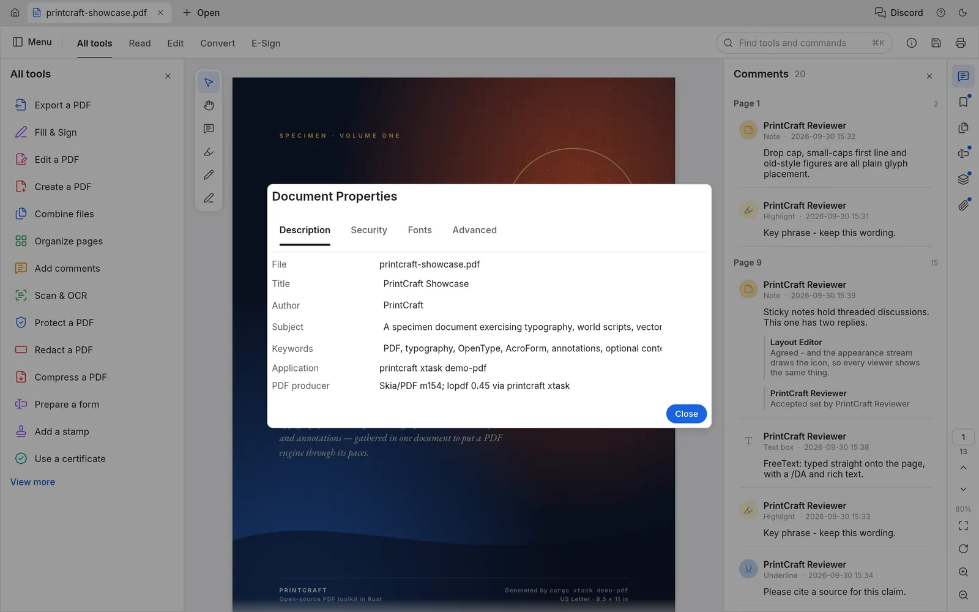Zoom out with the magnifier minus icon
979x612 pixels.
pos(963,595)
